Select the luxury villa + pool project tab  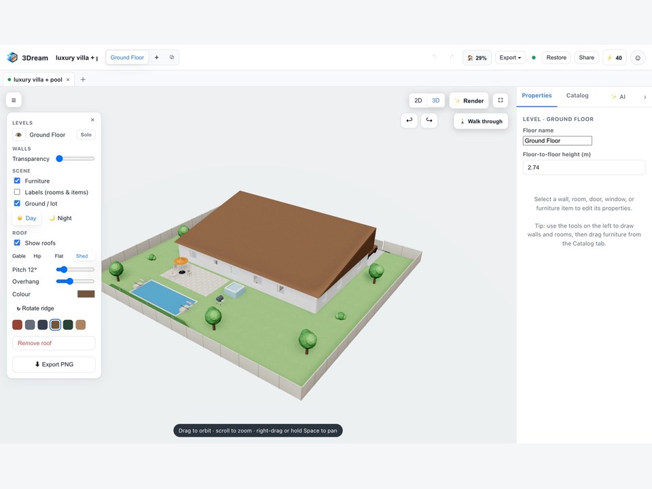[x=38, y=79]
